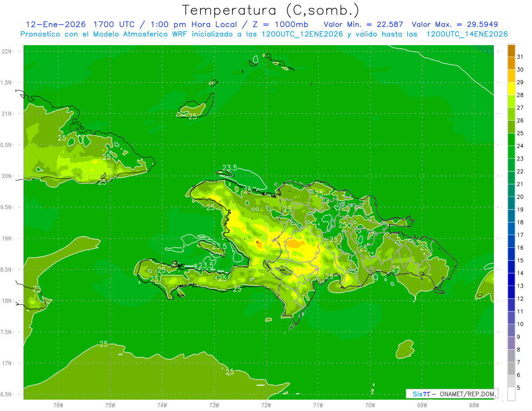Click colorbar label '25'
The width and height of the screenshot is (532, 411).
coord(520,133)
